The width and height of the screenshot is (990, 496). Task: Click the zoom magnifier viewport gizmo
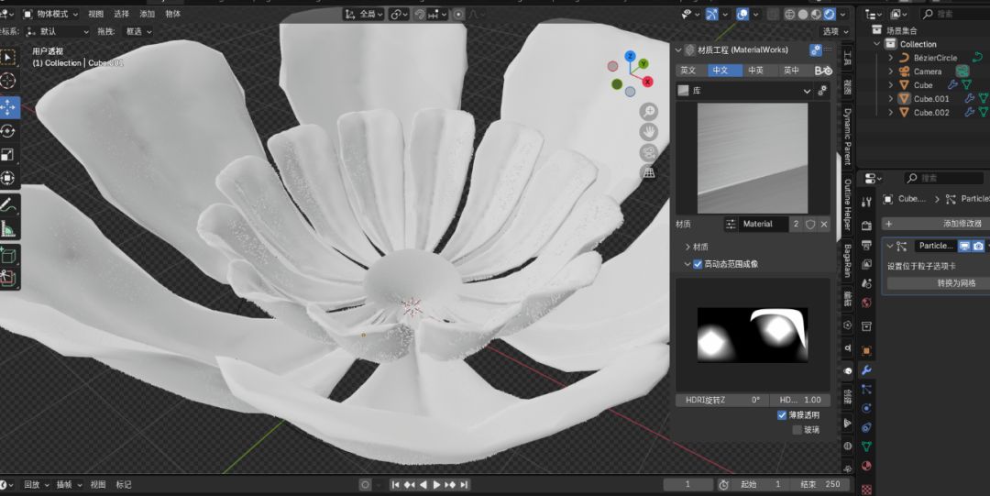[648, 112]
